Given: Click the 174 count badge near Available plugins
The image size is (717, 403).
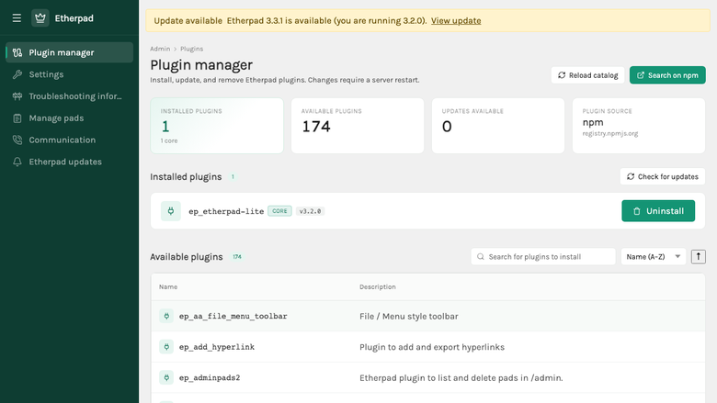Looking at the screenshot, I should [x=237, y=257].
